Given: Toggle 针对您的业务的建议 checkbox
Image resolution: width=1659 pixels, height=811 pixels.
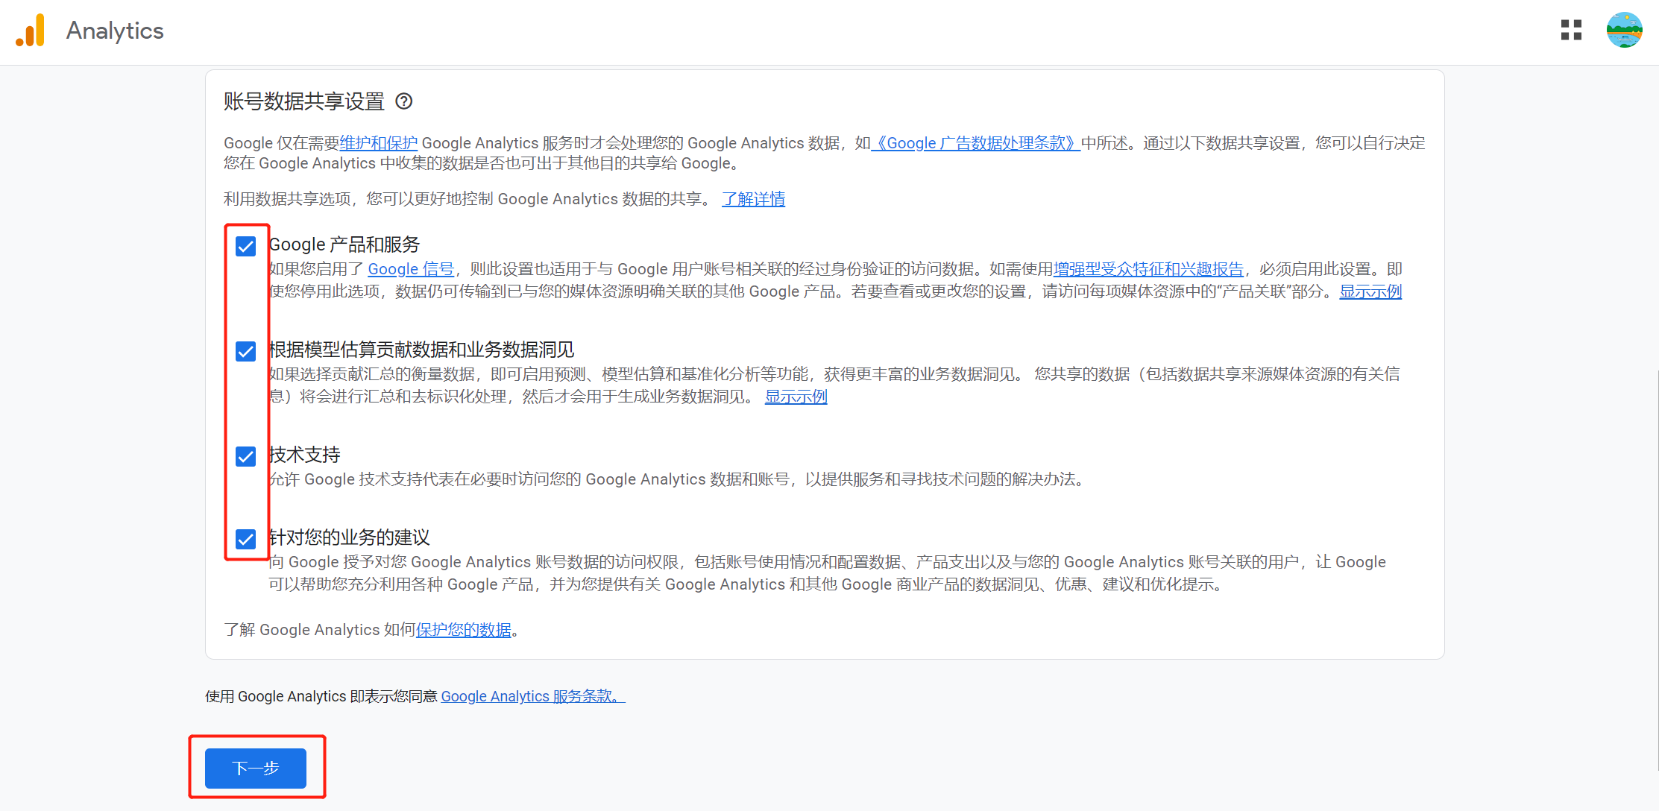Looking at the screenshot, I should click(245, 539).
